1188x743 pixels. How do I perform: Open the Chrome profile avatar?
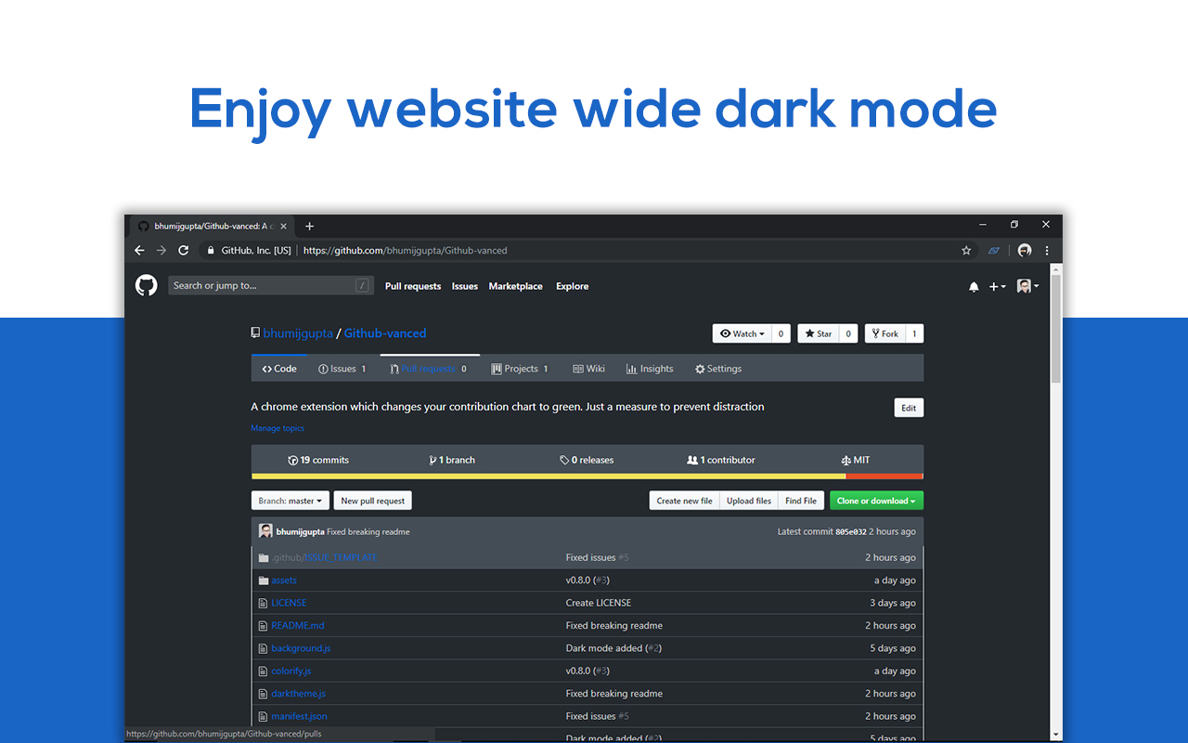tap(1025, 250)
